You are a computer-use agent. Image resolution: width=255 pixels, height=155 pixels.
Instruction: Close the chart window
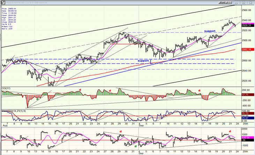click(x=250, y=3)
